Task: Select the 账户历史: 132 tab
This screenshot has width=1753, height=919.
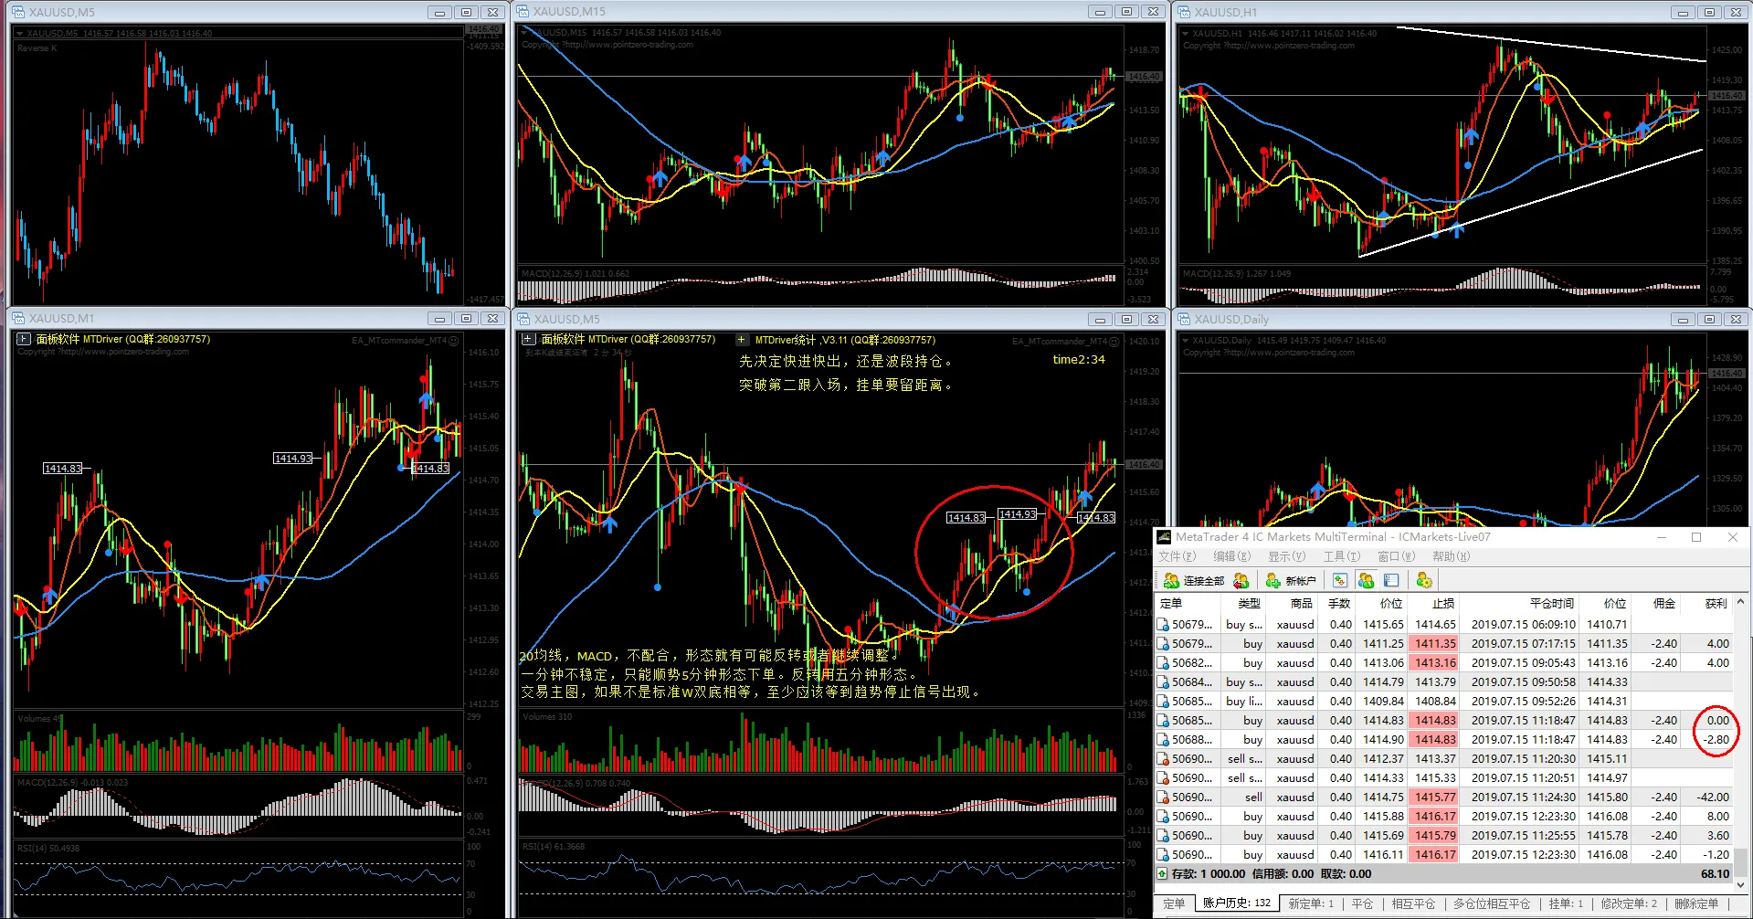Action: click(1236, 903)
